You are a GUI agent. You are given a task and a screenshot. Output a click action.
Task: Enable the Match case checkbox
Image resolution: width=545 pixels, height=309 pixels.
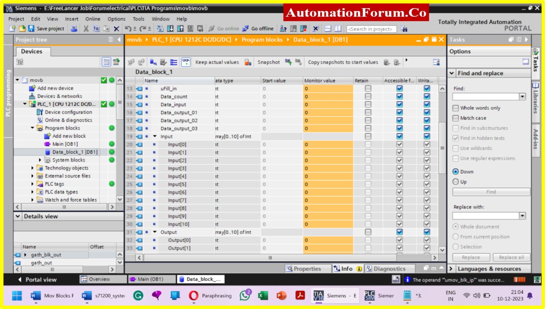[456, 118]
